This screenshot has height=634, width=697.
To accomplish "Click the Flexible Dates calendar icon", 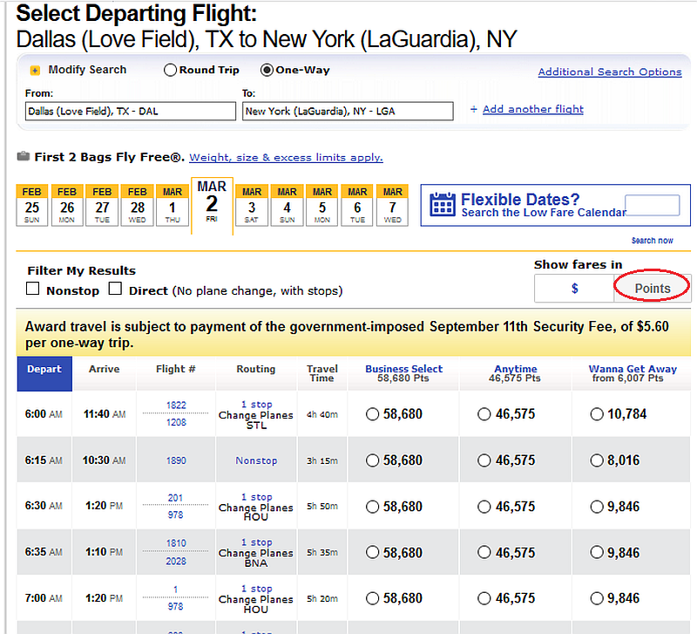I will pyautogui.click(x=443, y=205).
